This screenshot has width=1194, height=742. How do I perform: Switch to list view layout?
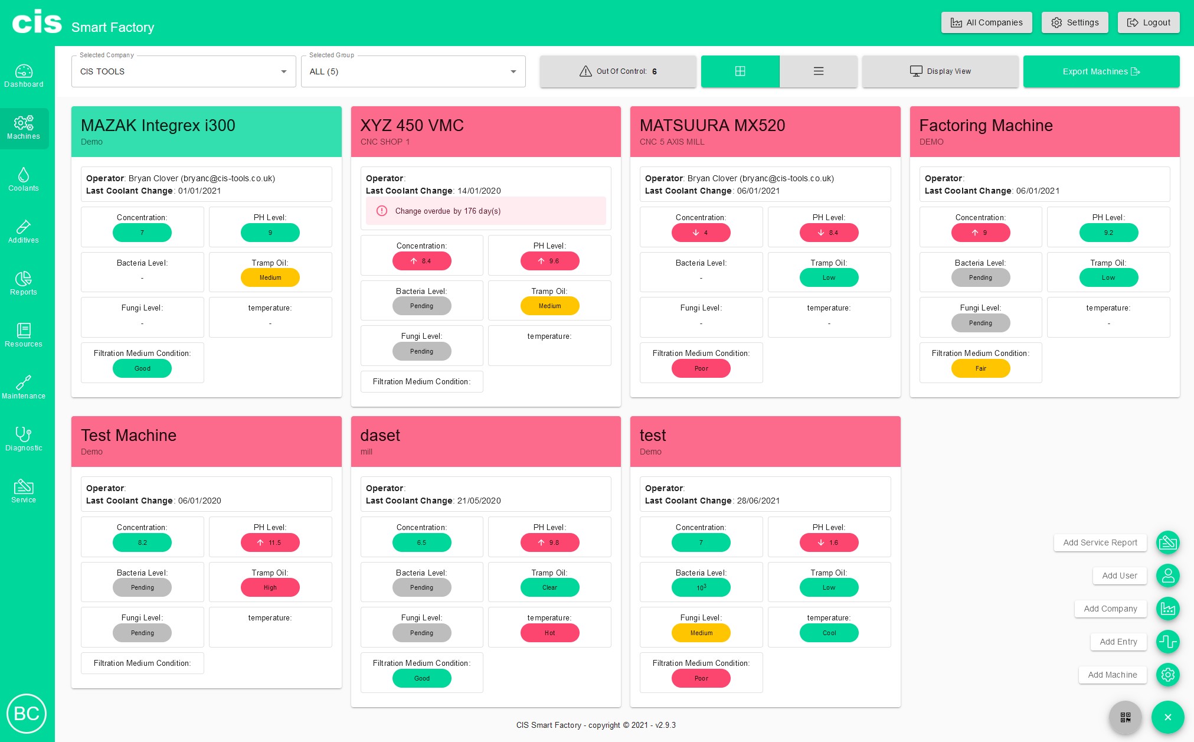click(x=818, y=71)
